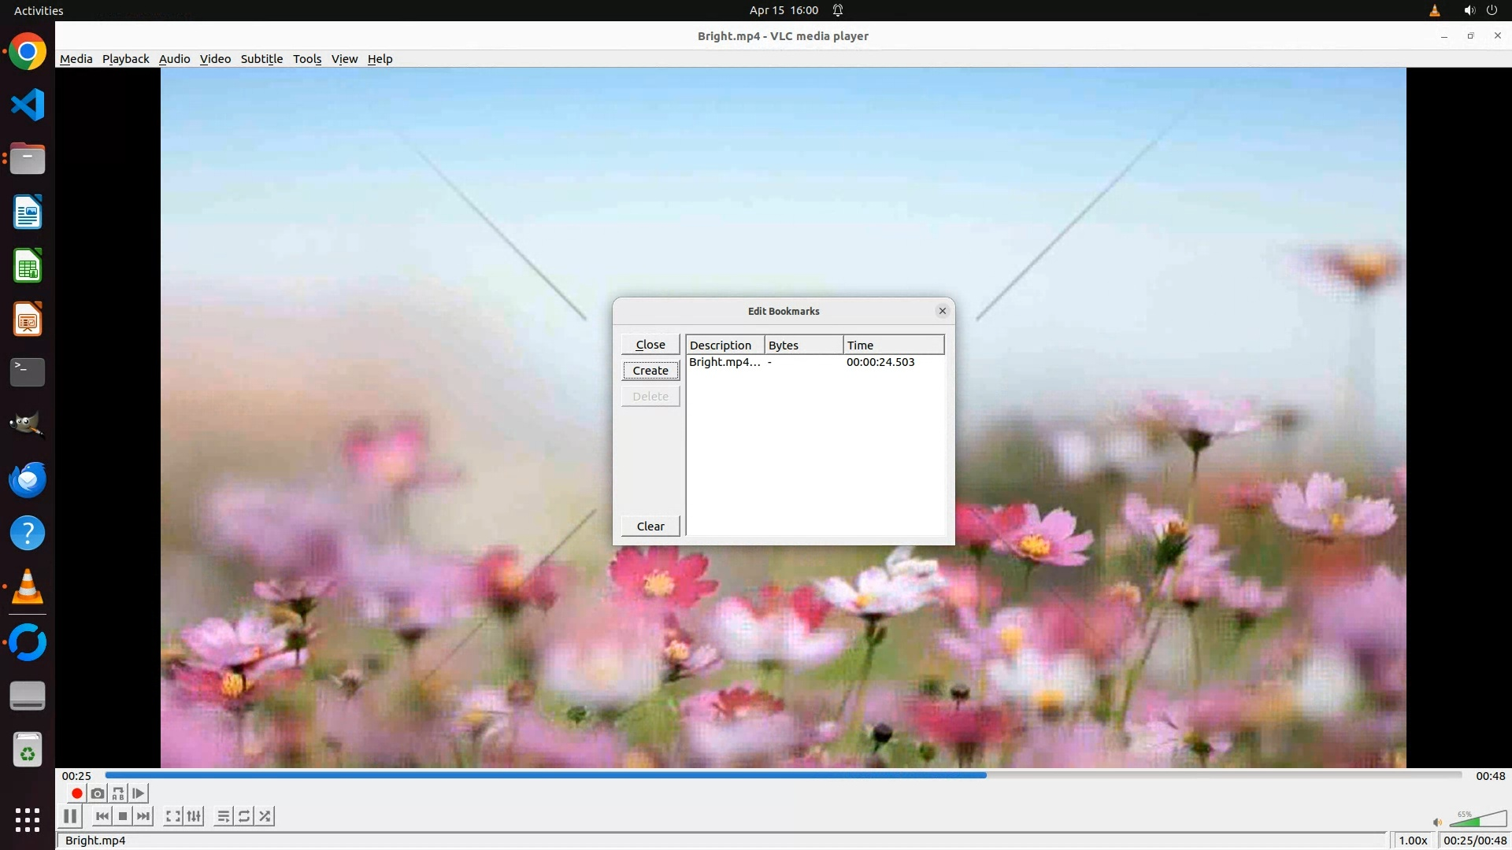Image resolution: width=1512 pixels, height=850 pixels.
Task: Toggle the A-B loop button
Action: tap(118, 793)
